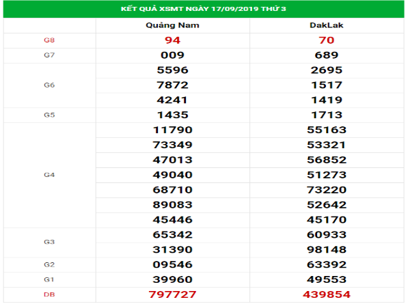Select the DakLak column header
Viewport: 410px width, 304px height.
coord(327,25)
